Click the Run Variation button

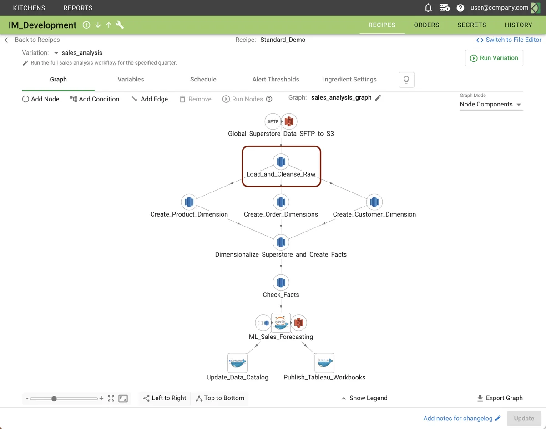tap(494, 58)
